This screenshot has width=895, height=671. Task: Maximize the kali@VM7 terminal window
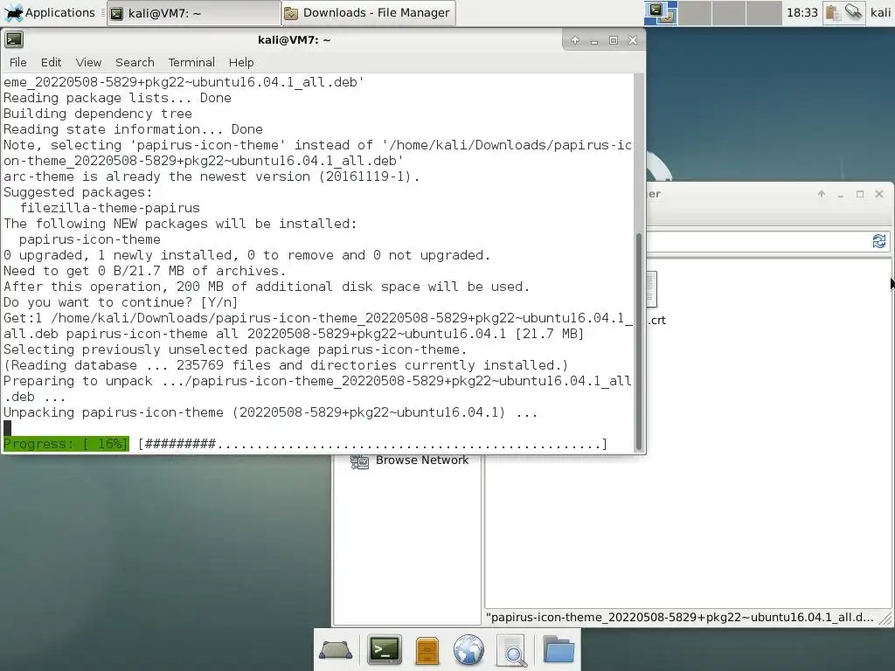click(614, 40)
